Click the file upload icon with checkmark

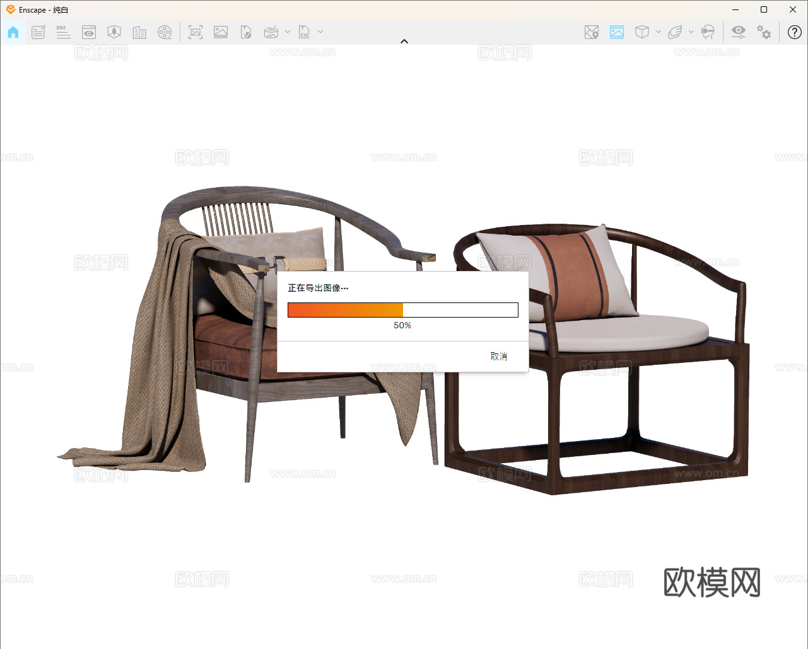246,32
